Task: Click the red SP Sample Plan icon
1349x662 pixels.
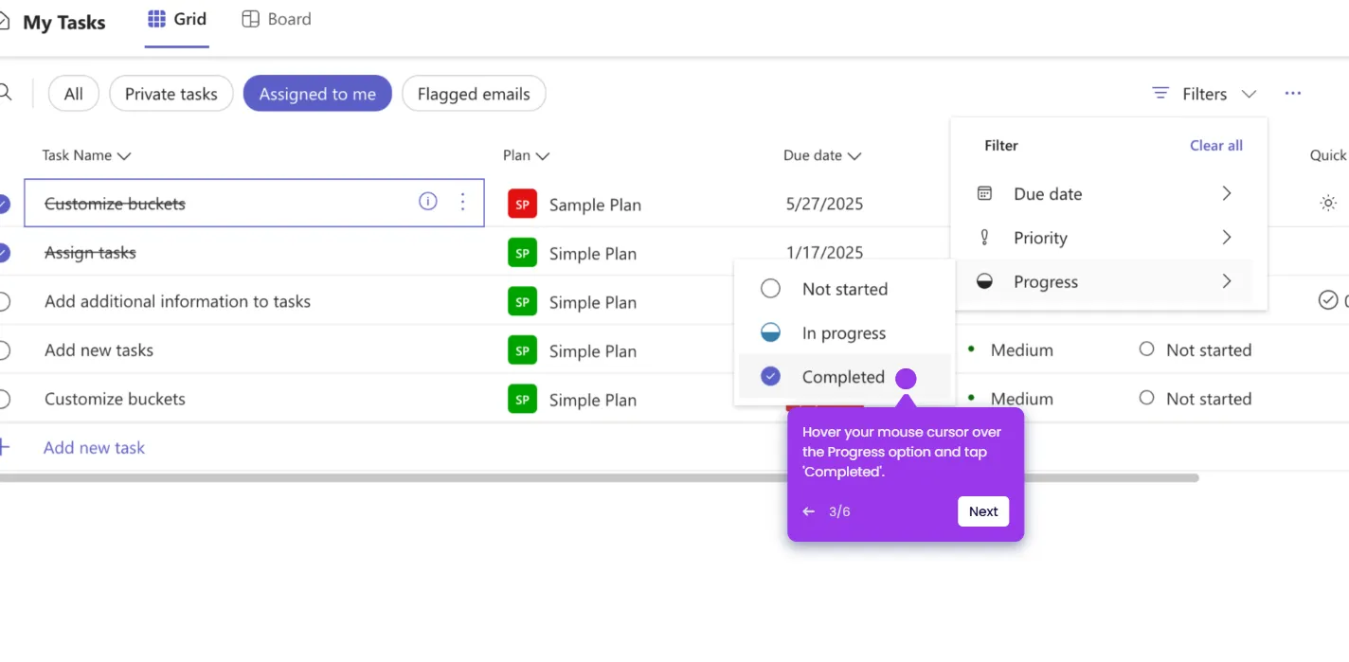Action: coord(522,204)
